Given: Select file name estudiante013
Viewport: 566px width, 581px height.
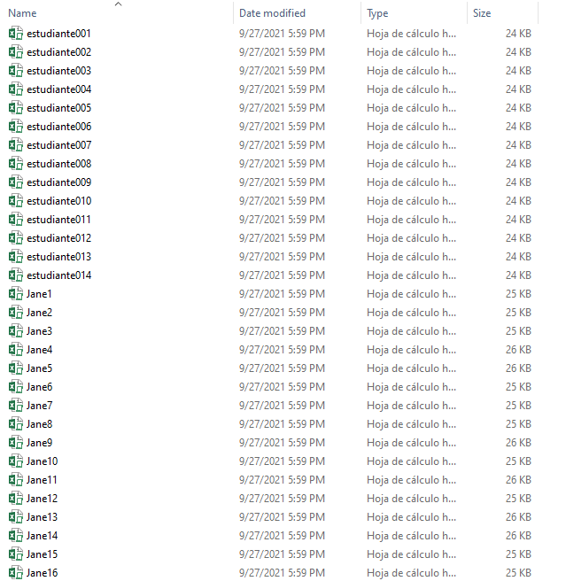Looking at the screenshot, I should click(59, 257).
